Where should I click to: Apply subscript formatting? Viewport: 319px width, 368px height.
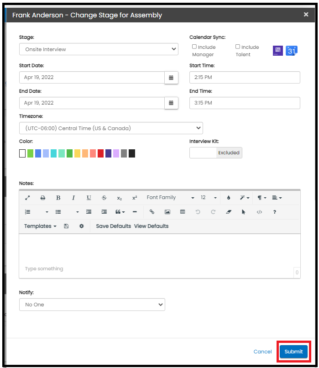pyautogui.click(x=120, y=198)
